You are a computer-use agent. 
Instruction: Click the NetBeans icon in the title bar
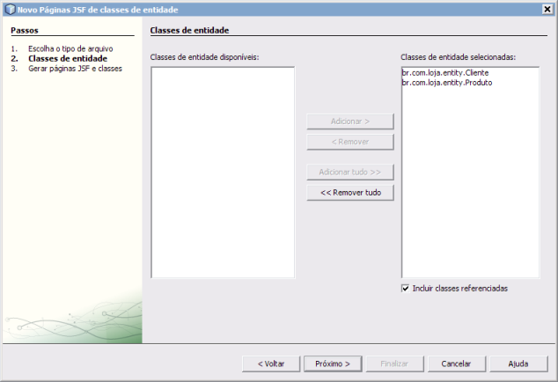tap(10, 9)
